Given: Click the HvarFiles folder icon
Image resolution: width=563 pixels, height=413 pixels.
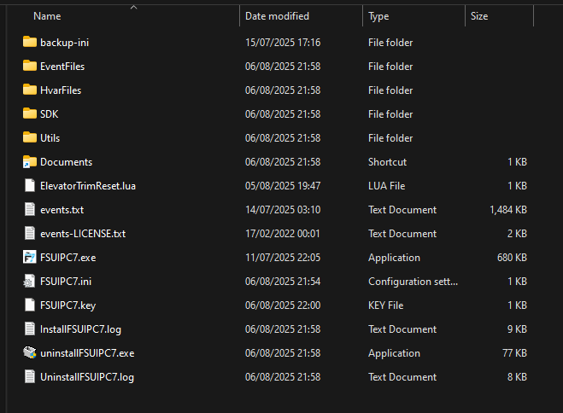Looking at the screenshot, I should pyautogui.click(x=29, y=90).
